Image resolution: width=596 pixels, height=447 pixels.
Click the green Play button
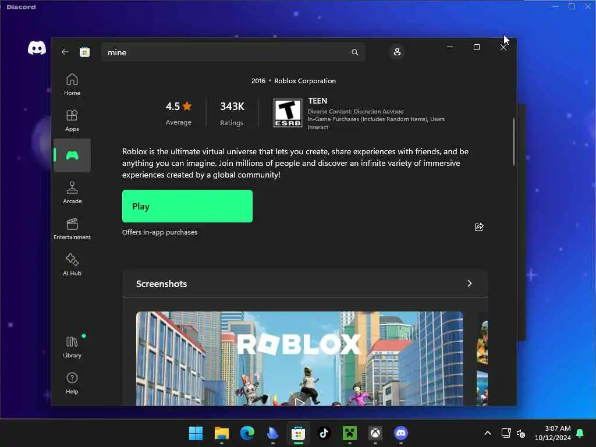pyautogui.click(x=187, y=206)
